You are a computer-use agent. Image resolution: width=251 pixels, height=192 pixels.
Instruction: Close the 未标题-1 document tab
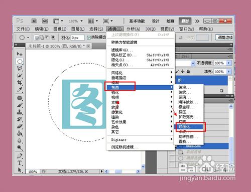(88, 46)
